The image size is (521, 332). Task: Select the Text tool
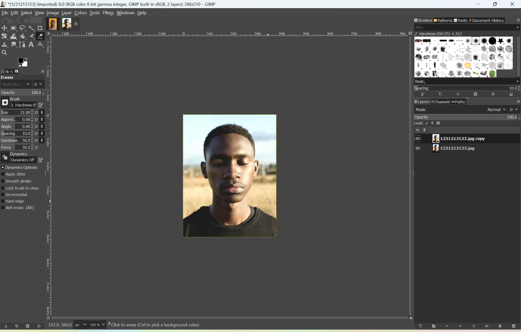(31, 44)
